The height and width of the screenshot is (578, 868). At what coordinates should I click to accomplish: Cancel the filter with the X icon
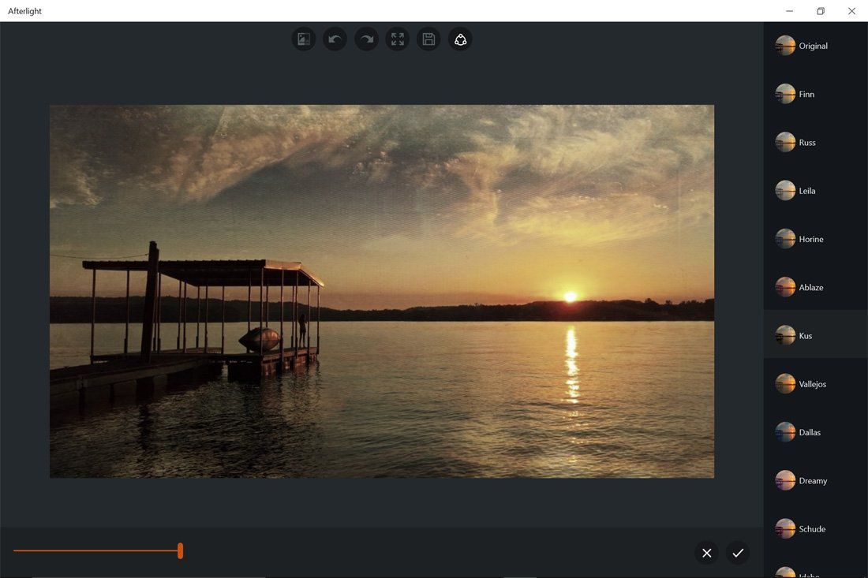706,552
